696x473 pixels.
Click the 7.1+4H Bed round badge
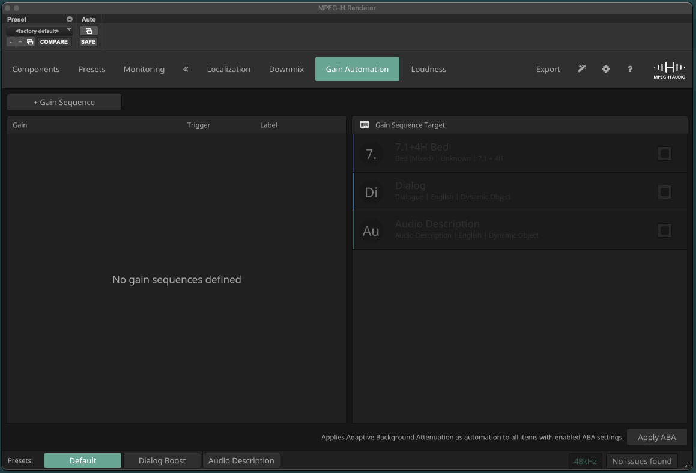point(371,154)
